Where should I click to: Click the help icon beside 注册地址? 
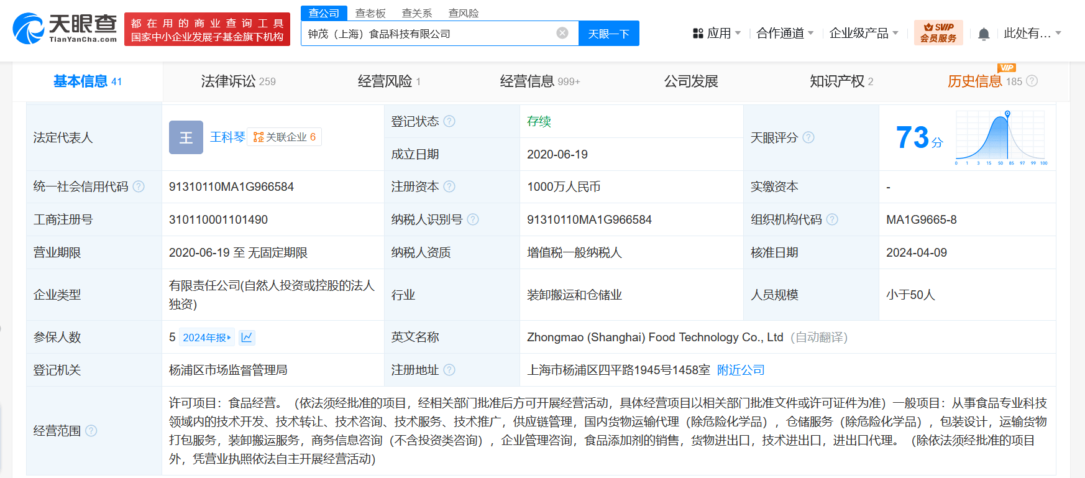click(x=449, y=370)
